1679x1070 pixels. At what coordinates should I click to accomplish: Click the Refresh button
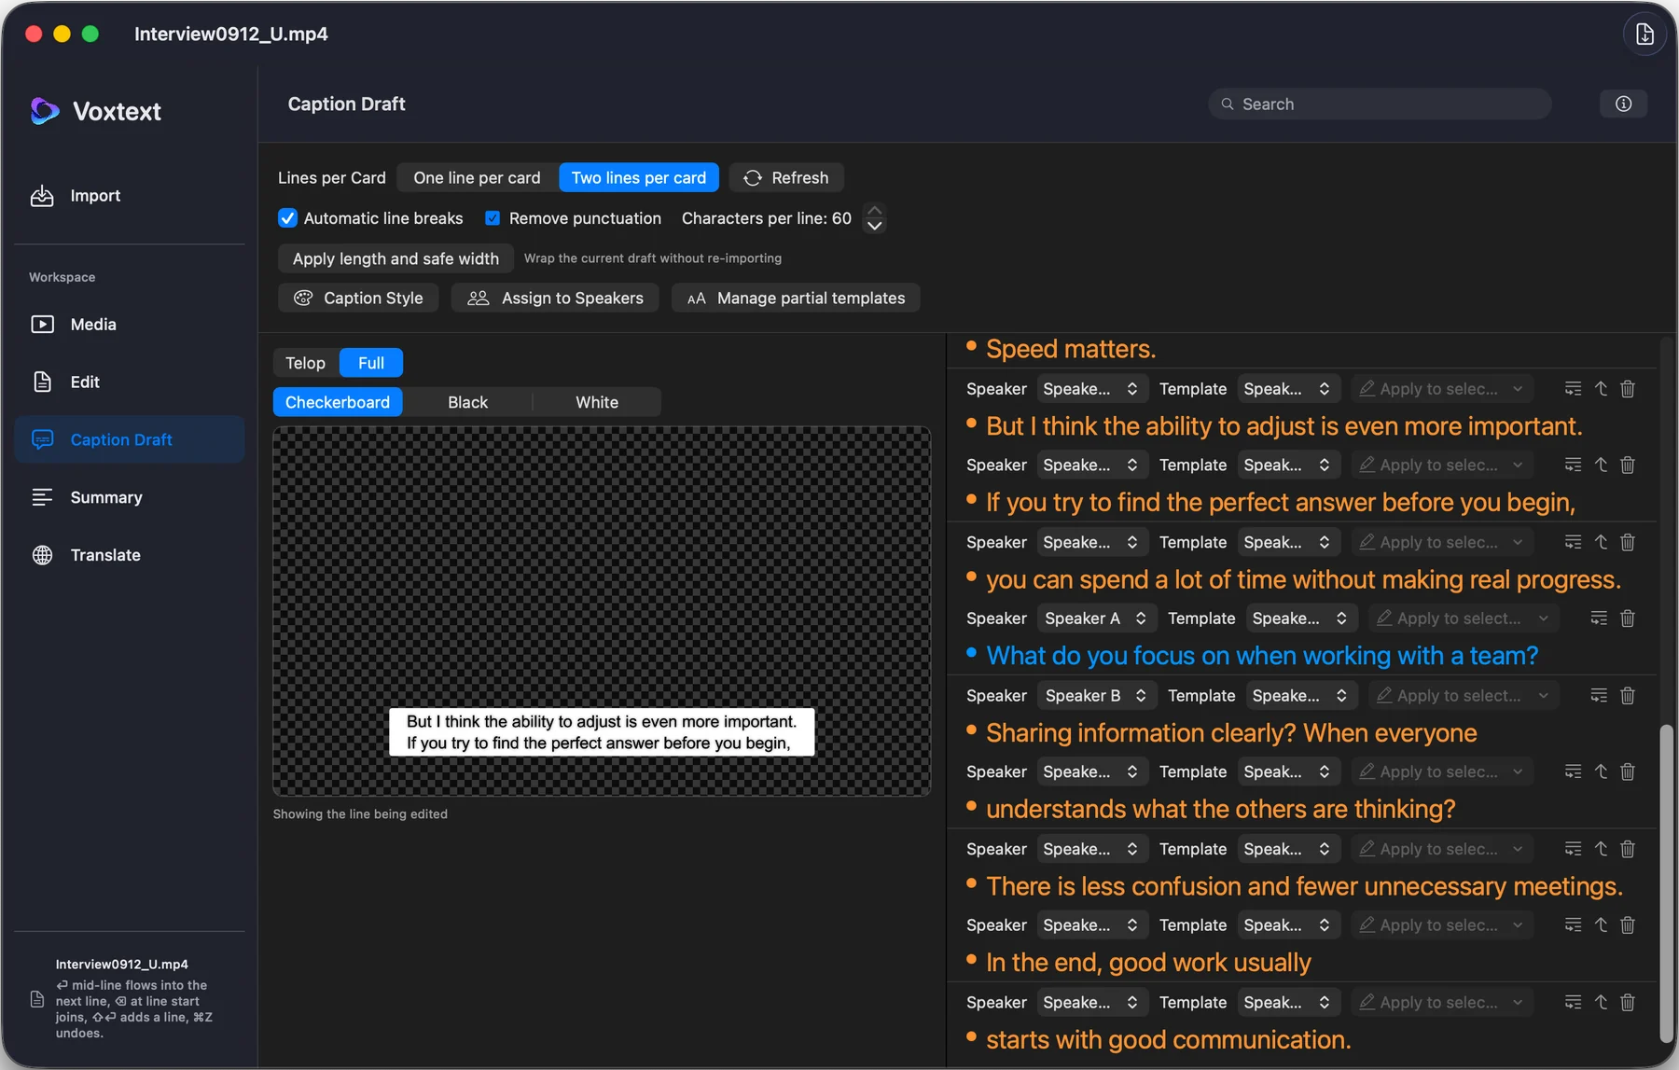[x=786, y=177]
